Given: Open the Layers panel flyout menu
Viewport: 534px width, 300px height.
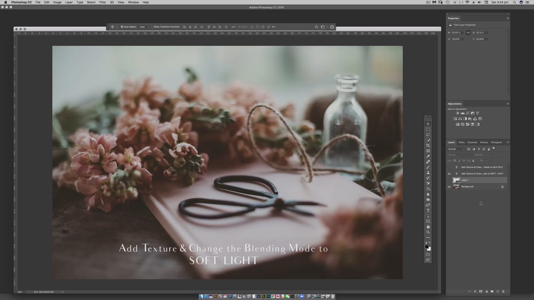Looking at the screenshot, I should (508, 142).
